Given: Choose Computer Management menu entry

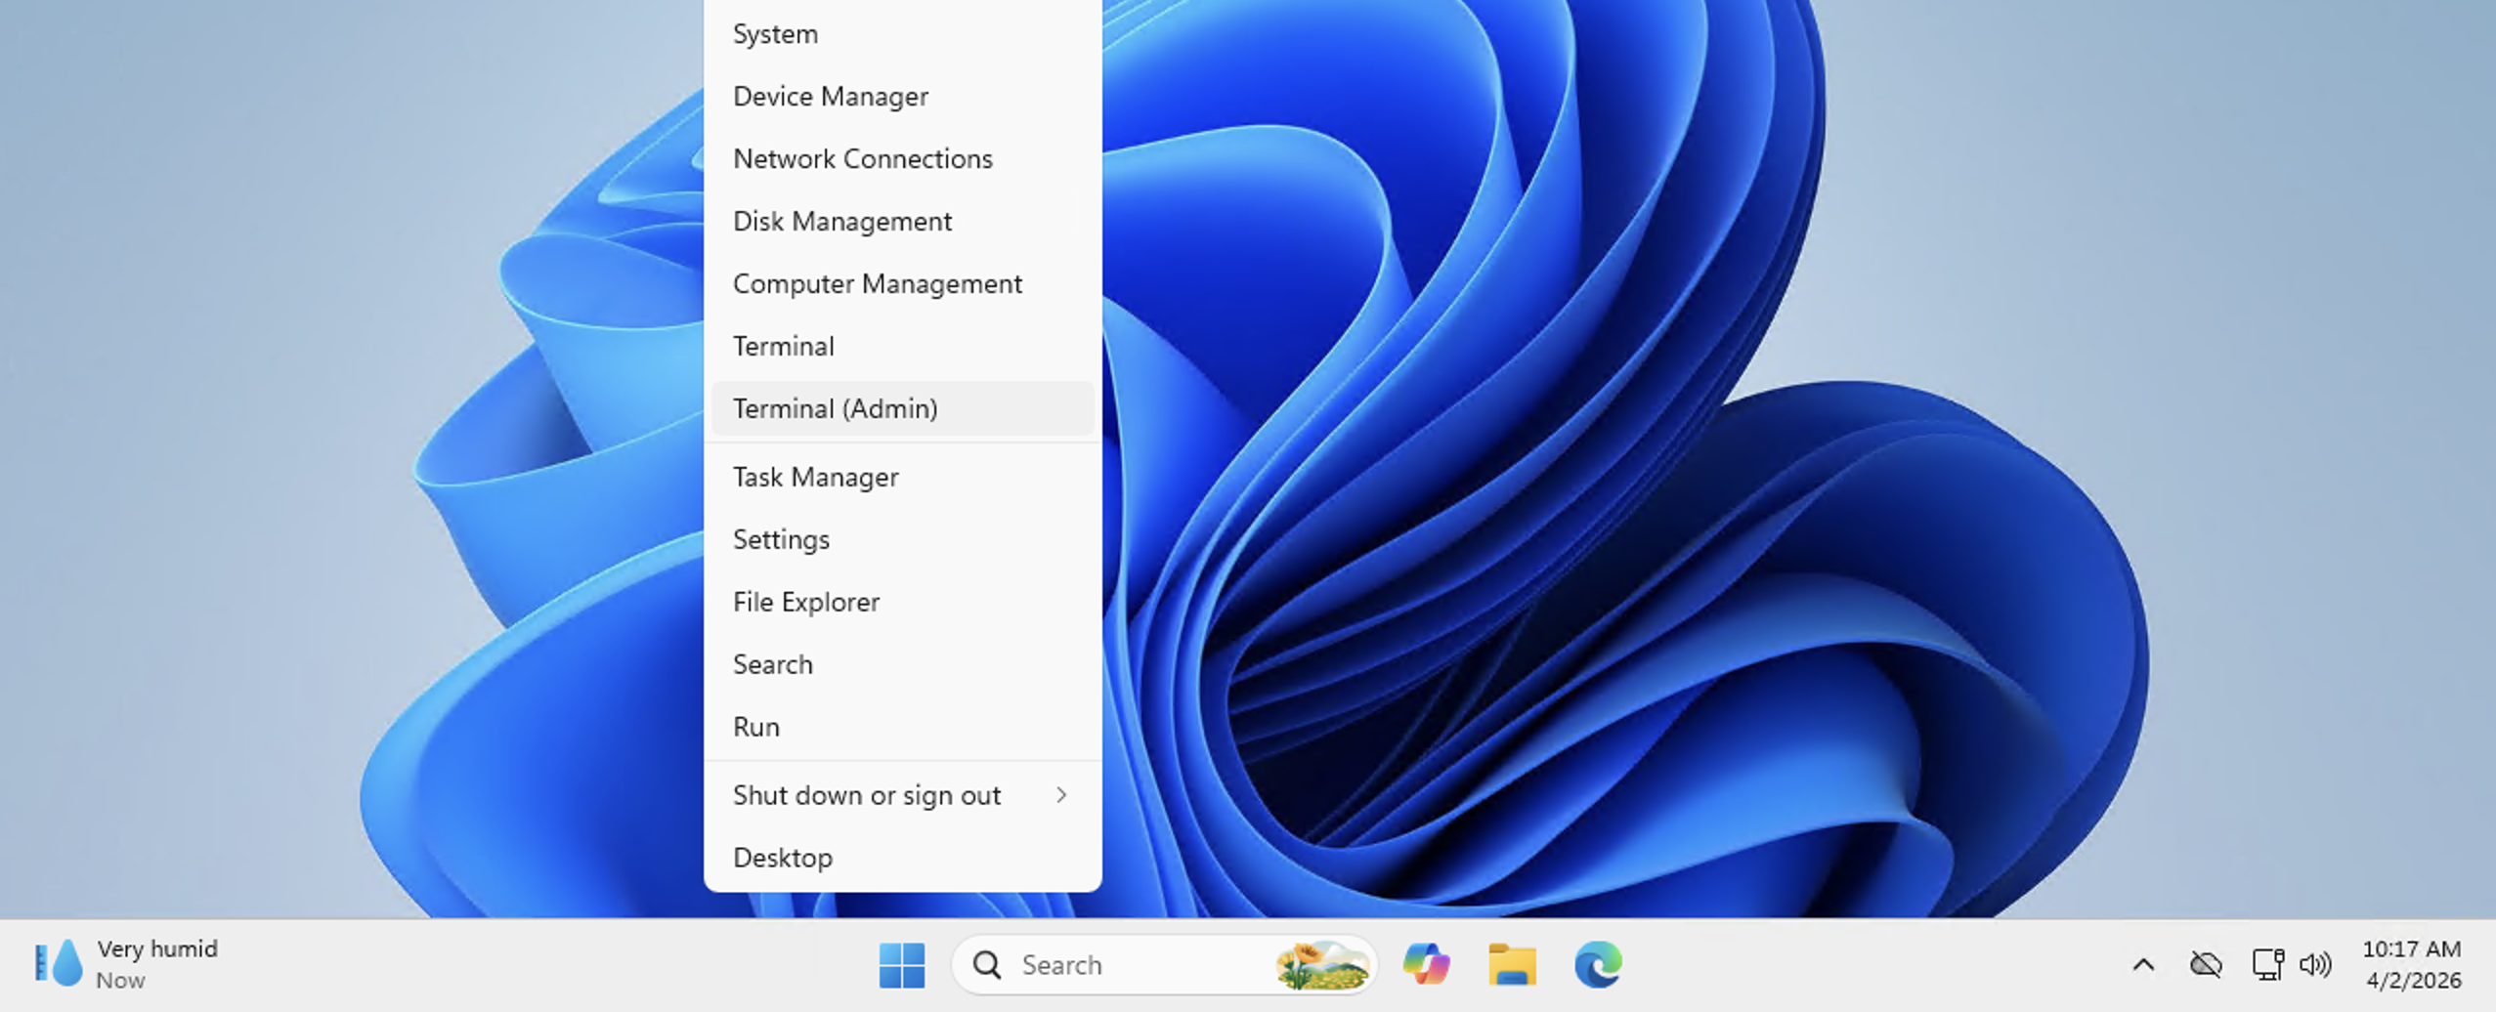Looking at the screenshot, I should [877, 284].
